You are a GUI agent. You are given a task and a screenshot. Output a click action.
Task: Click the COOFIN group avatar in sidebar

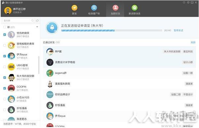(x=11, y=88)
